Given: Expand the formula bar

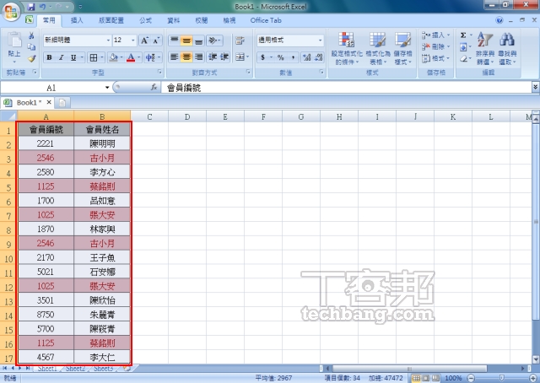Looking at the screenshot, I should point(536,87).
